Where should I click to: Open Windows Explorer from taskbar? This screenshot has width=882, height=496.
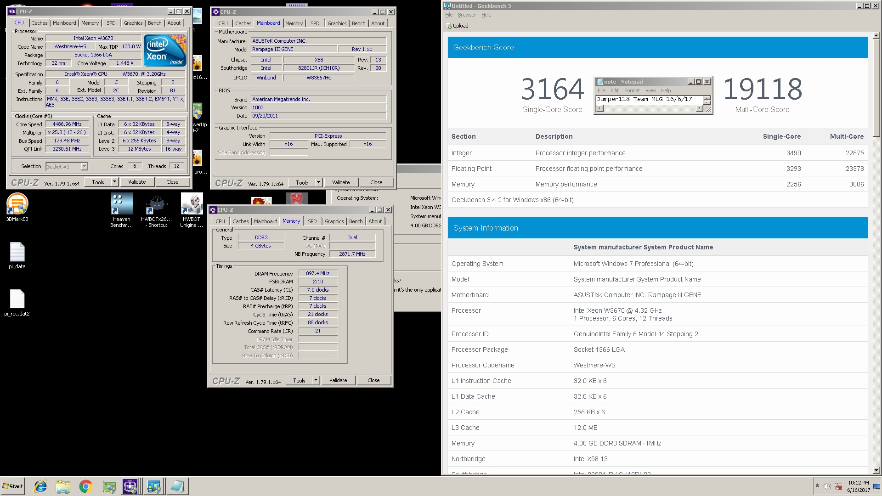pos(63,486)
